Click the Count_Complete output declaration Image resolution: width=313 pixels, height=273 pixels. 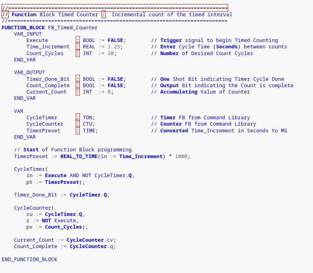pyautogui.click(x=48, y=86)
